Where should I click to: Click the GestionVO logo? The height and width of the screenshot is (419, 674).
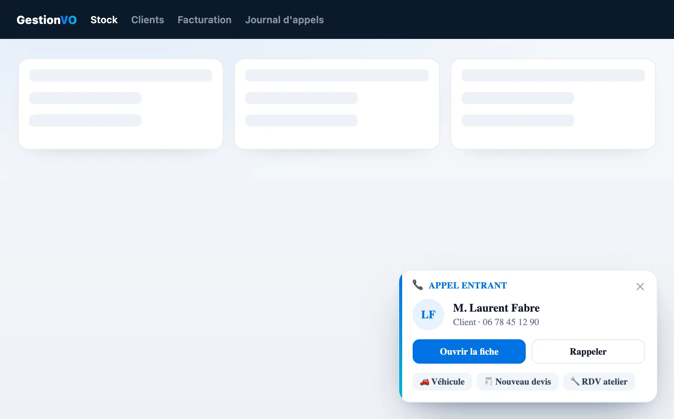pyautogui.click(x=46, y=20)
